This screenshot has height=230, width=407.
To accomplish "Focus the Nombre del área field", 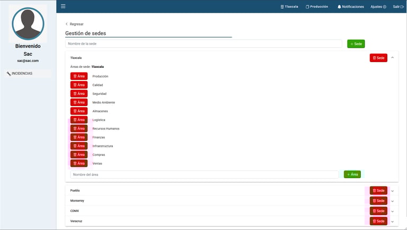I will click(204, 174).
